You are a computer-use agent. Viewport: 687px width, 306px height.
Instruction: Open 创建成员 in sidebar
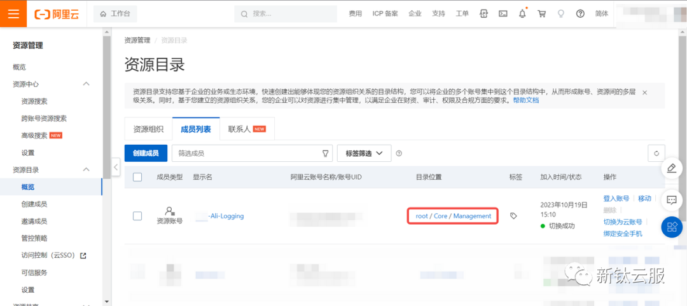coord(34,204)
